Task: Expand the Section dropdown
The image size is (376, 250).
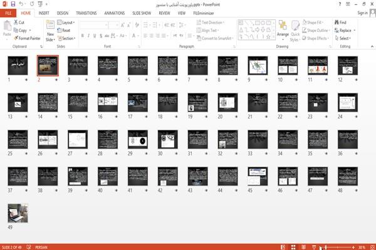Action: 66,38
